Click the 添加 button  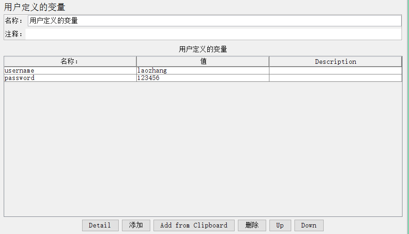pos(136,225)
